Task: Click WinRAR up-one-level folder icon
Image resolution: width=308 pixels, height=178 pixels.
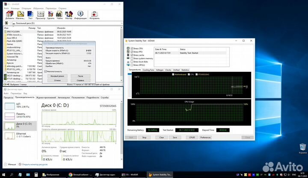Action: [6, 23]
